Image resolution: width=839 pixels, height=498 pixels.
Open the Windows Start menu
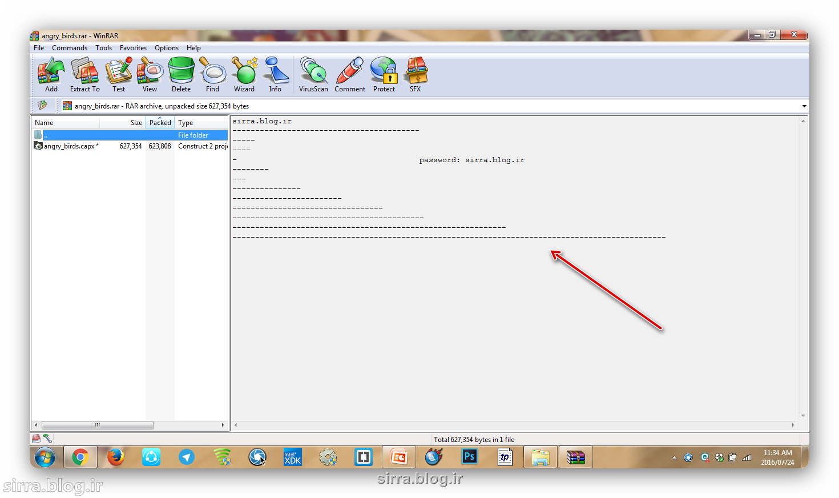point(45,457)
